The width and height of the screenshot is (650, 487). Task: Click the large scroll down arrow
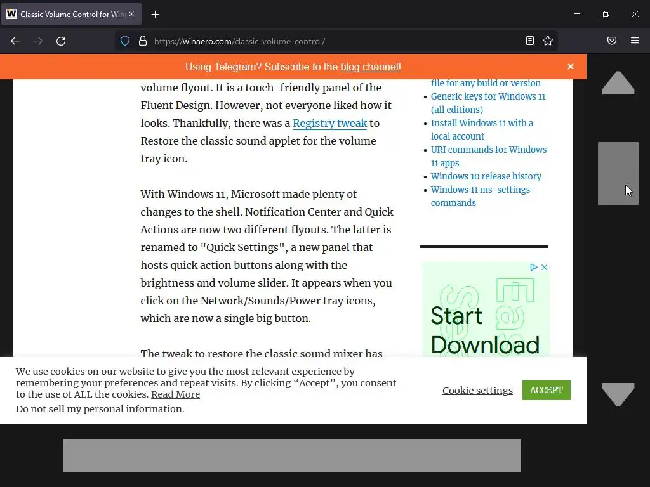tap(618, 394)
